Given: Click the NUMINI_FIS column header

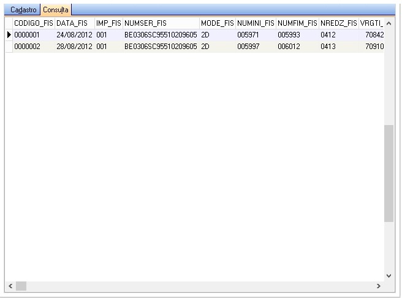Looking at the screenshot, I should (x=255, y=23).
